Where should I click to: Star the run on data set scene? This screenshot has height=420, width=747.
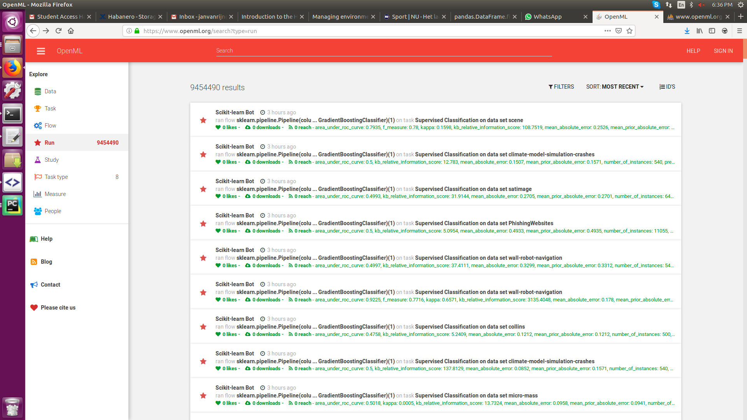203,121
